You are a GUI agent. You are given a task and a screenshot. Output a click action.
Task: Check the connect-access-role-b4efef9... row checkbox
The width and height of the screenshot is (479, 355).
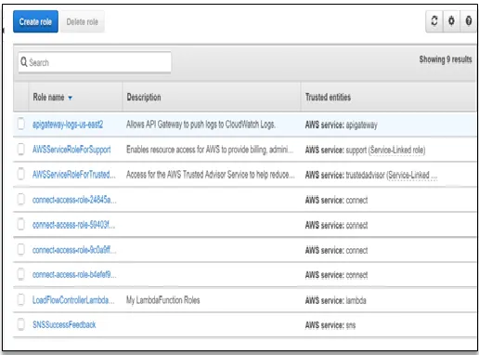(x=21, y=275)
